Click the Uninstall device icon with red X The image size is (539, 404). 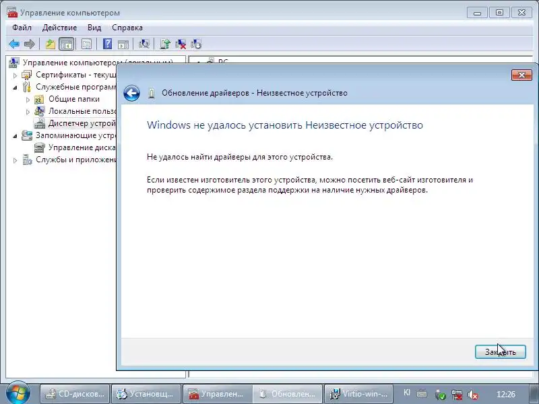[x=181, y=44]
